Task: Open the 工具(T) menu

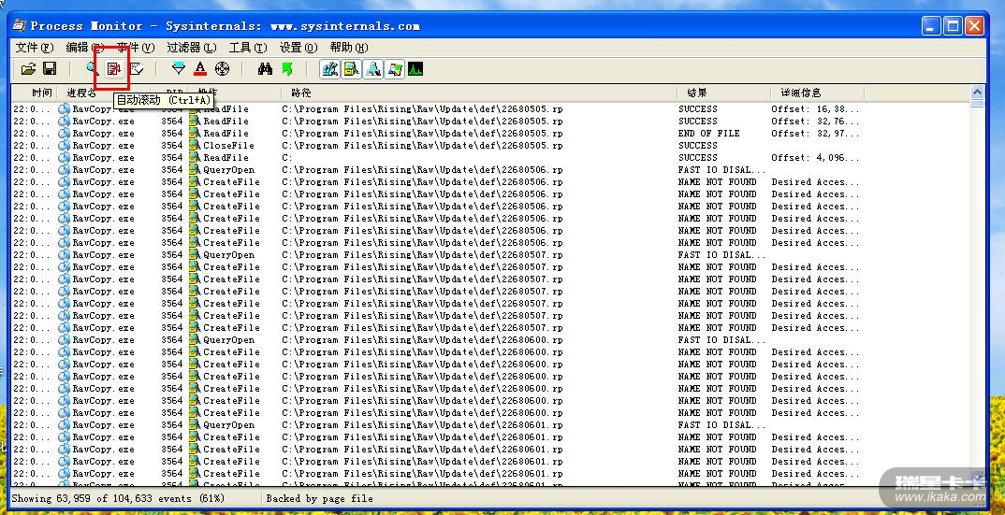Action: coord(248,48)
